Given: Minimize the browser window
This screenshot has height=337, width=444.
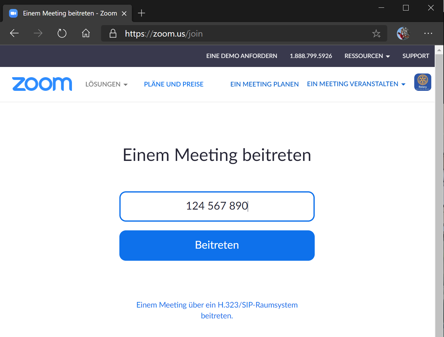Looking at the screenshot, I should click(x=381, y=8).
